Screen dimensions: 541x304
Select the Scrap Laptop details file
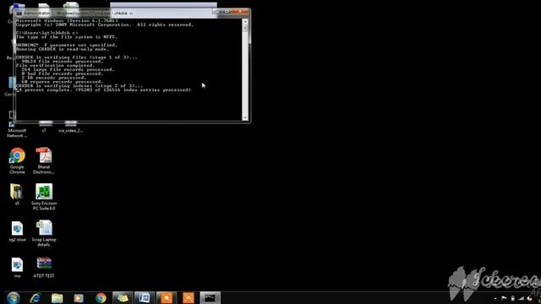tap(44, 233)
